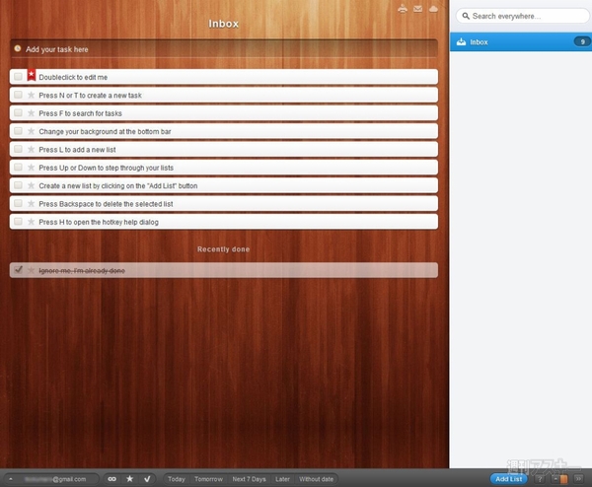Select the wood background swatch

(564, 479)
